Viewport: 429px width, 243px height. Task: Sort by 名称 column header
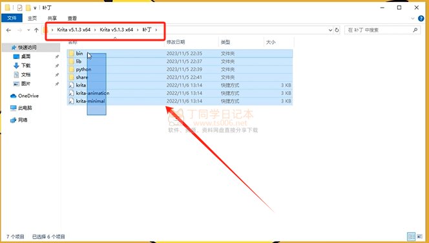tap(73, 42)
